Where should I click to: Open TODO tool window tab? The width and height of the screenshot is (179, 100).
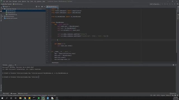[x=6, y=94]
